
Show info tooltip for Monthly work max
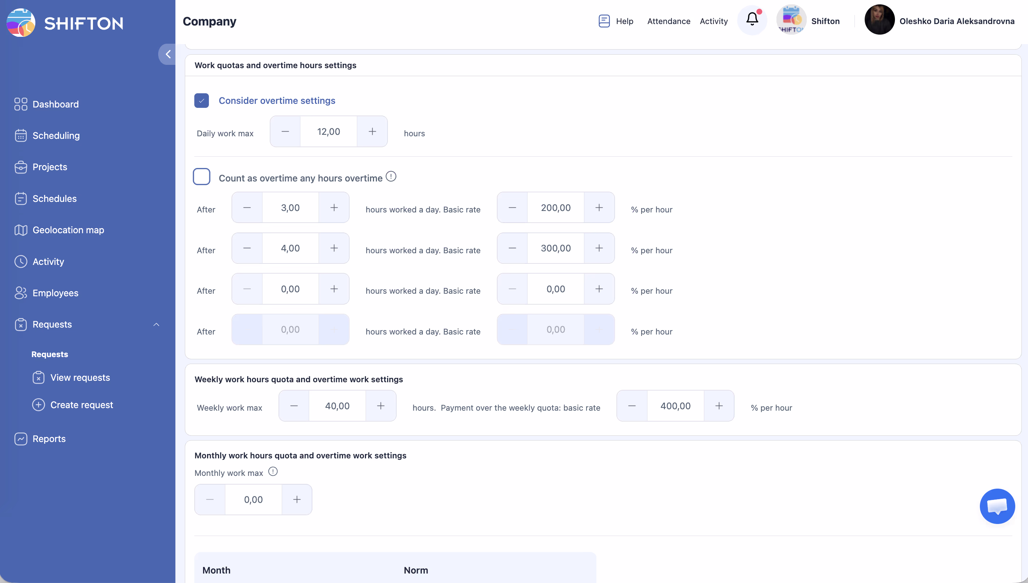tap(273, 471)
